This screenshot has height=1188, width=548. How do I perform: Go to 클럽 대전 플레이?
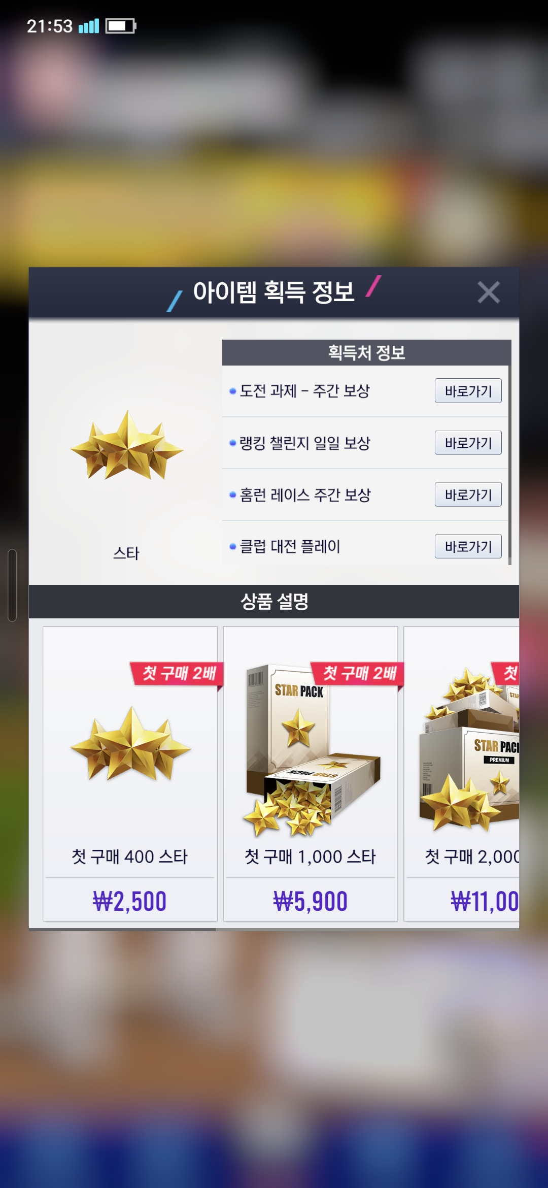(x=468, y=546)
